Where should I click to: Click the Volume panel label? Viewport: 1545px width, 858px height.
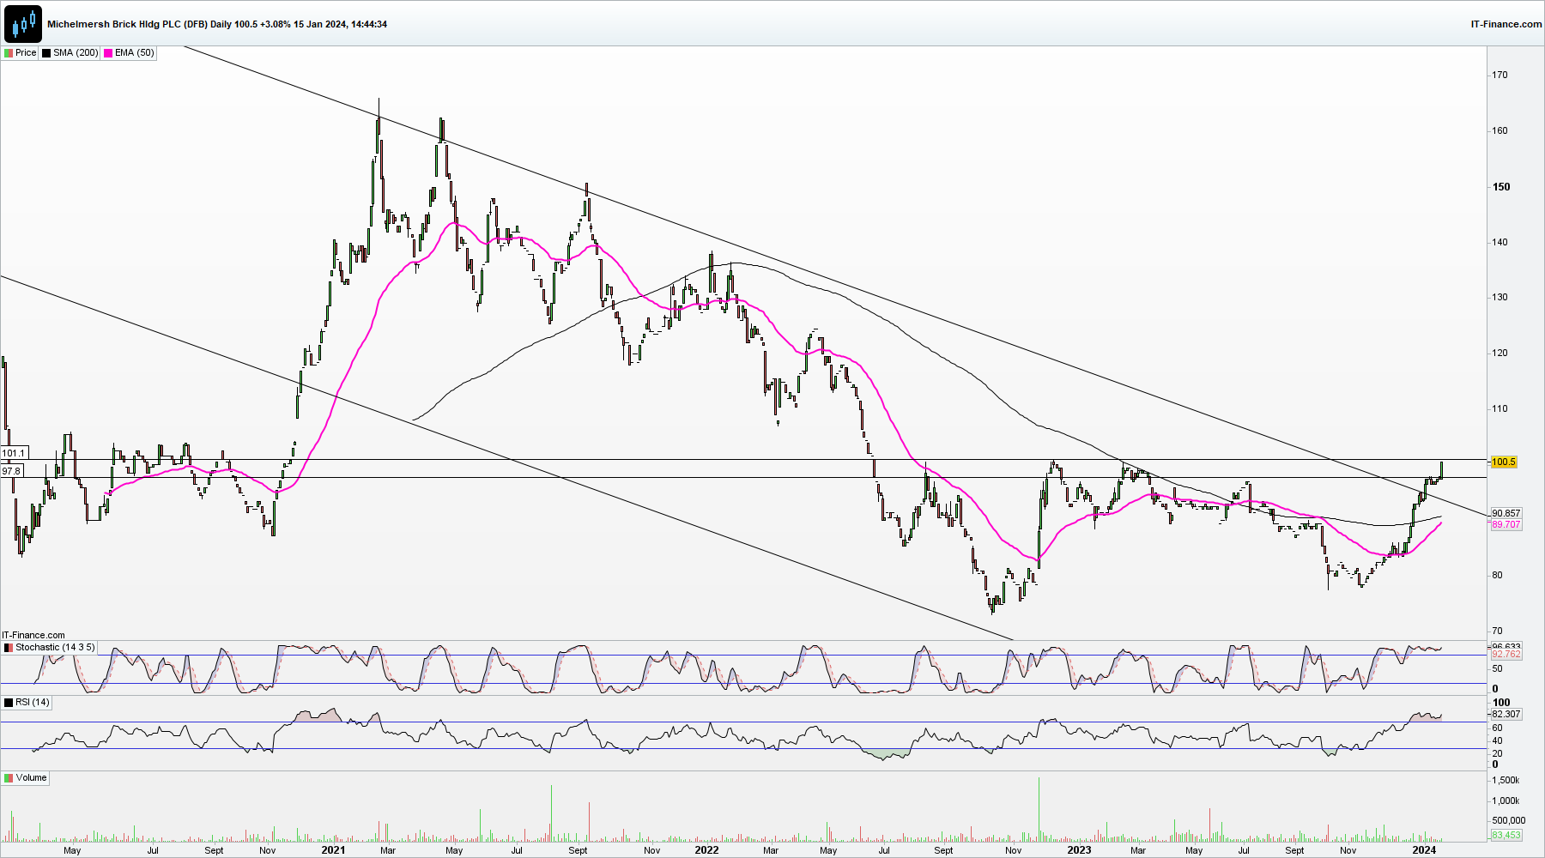[31, 777]
